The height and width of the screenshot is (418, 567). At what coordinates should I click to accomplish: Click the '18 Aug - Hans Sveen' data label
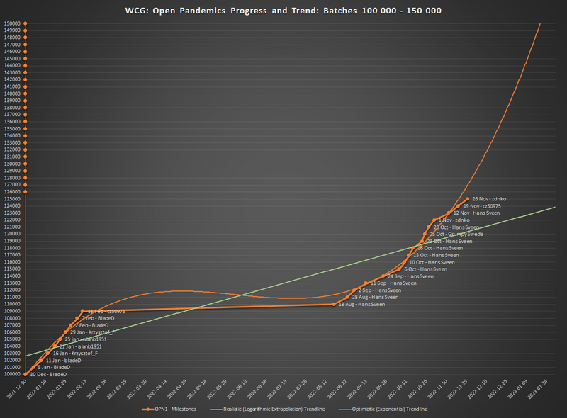pyautogui.click(x=361, y=305)
